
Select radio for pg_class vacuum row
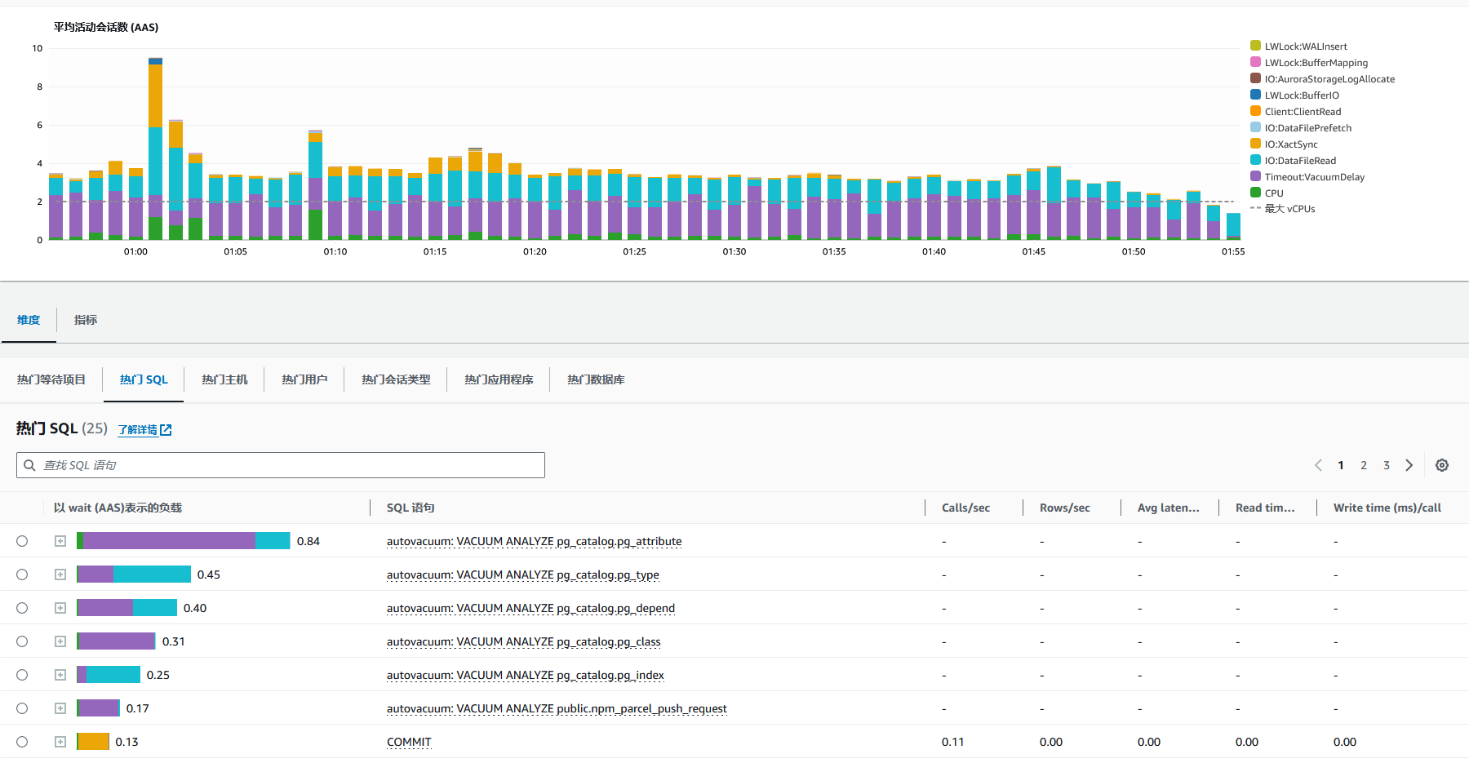[22, 641]
